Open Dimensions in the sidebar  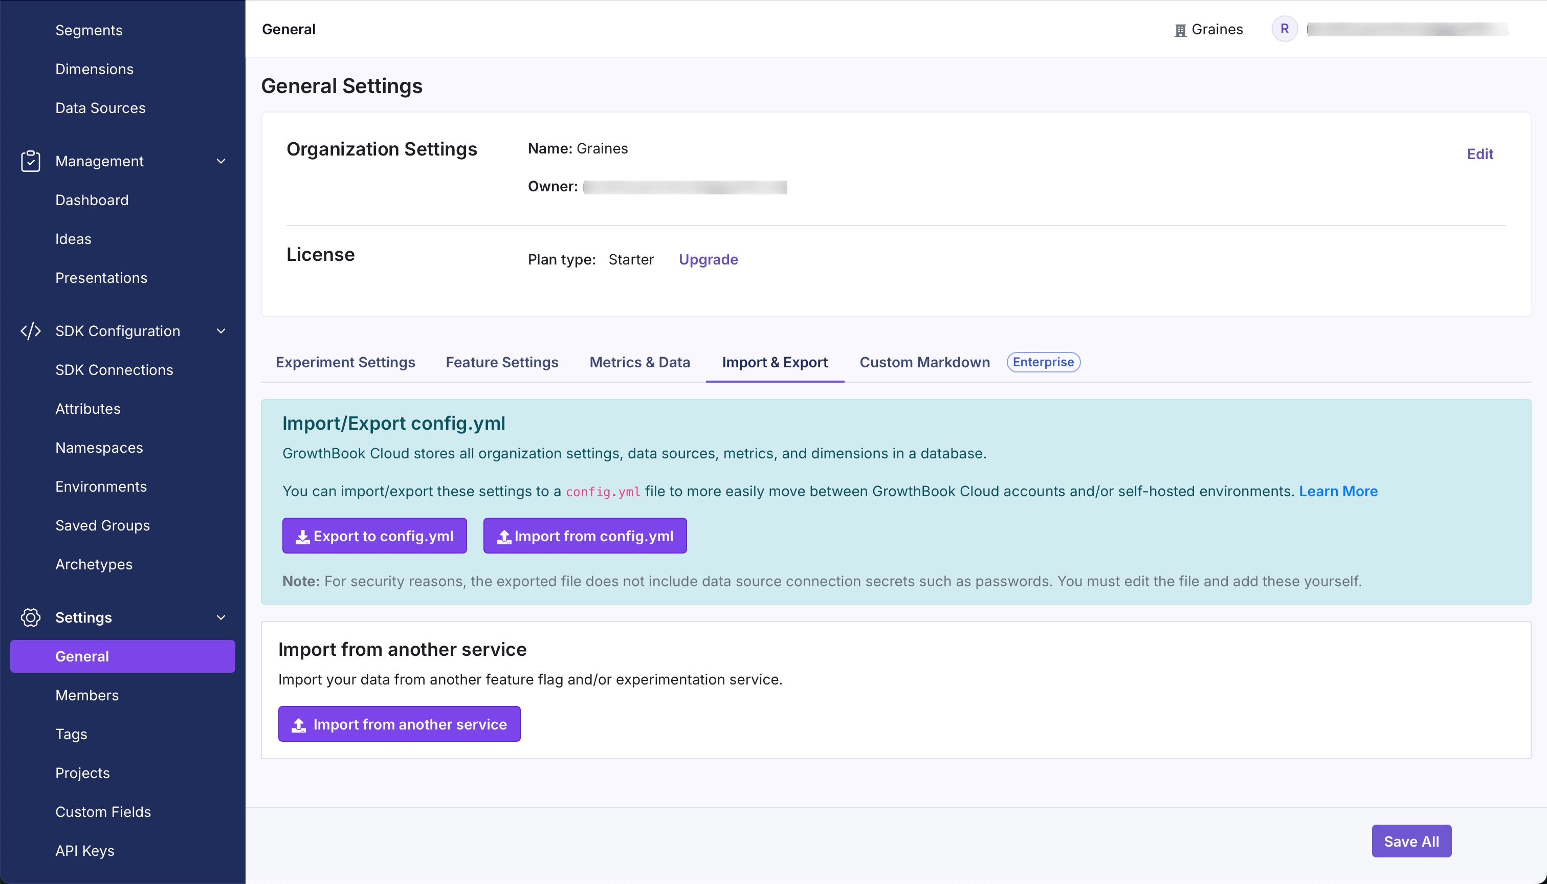[94, 69]
